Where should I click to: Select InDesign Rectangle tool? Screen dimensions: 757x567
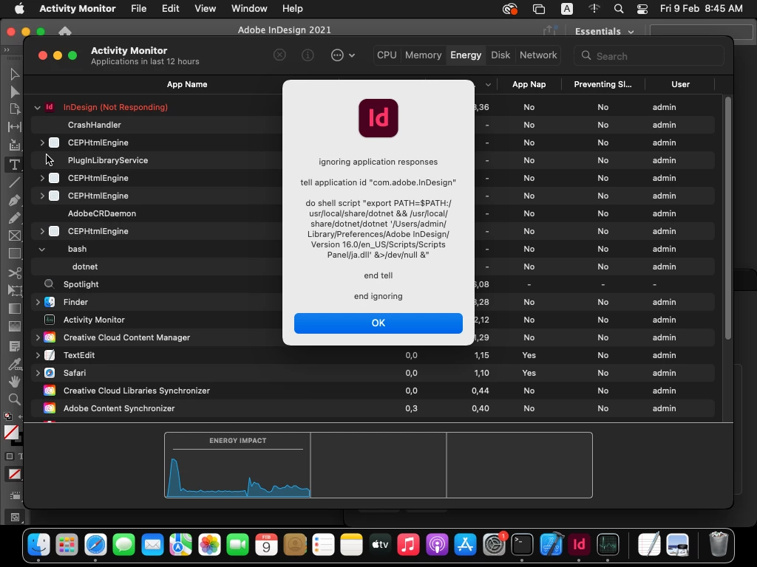(x=15, y=254)
